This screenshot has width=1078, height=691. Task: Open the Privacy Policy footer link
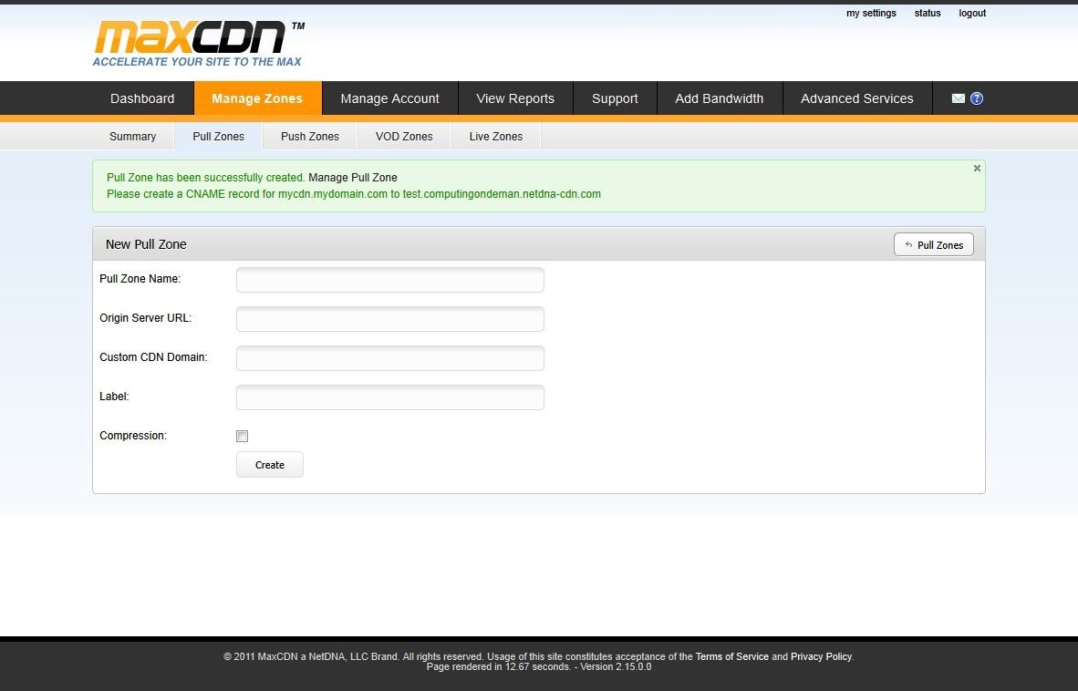coord(821,656)
